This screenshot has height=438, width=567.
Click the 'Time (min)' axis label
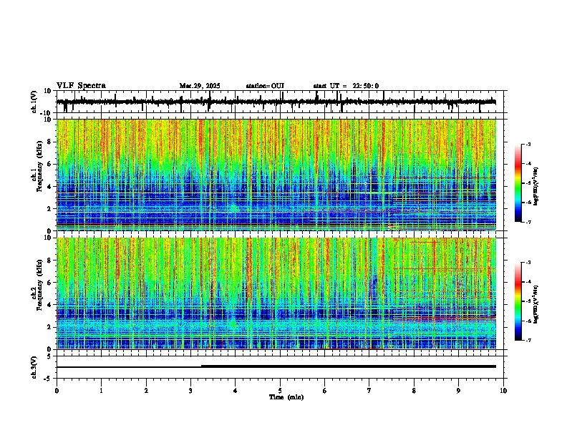click(286, 397)
